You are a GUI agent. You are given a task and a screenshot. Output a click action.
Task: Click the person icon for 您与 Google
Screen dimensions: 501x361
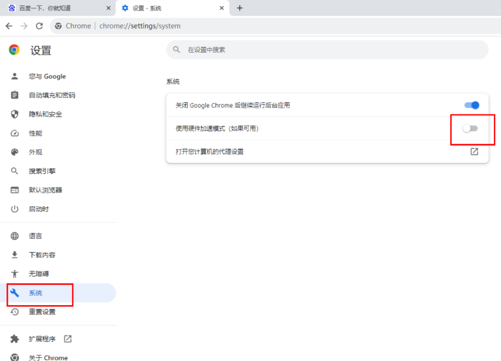pos(15,77)
